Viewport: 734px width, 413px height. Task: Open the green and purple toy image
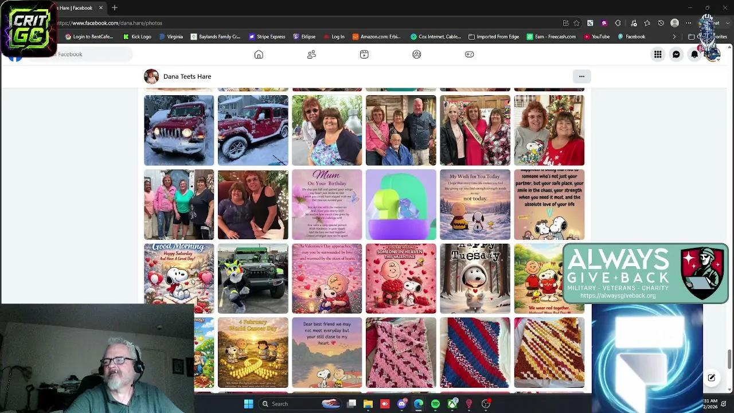tap(401, 204)
